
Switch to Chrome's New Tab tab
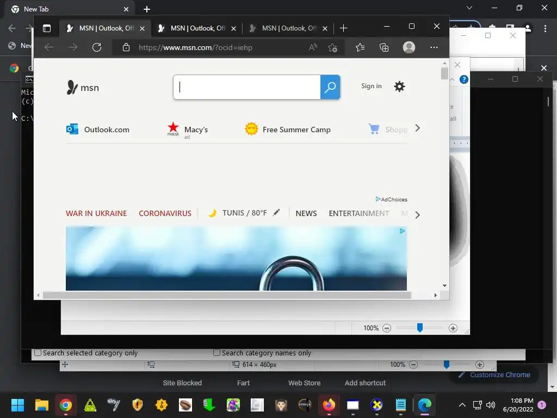point(70,9)
